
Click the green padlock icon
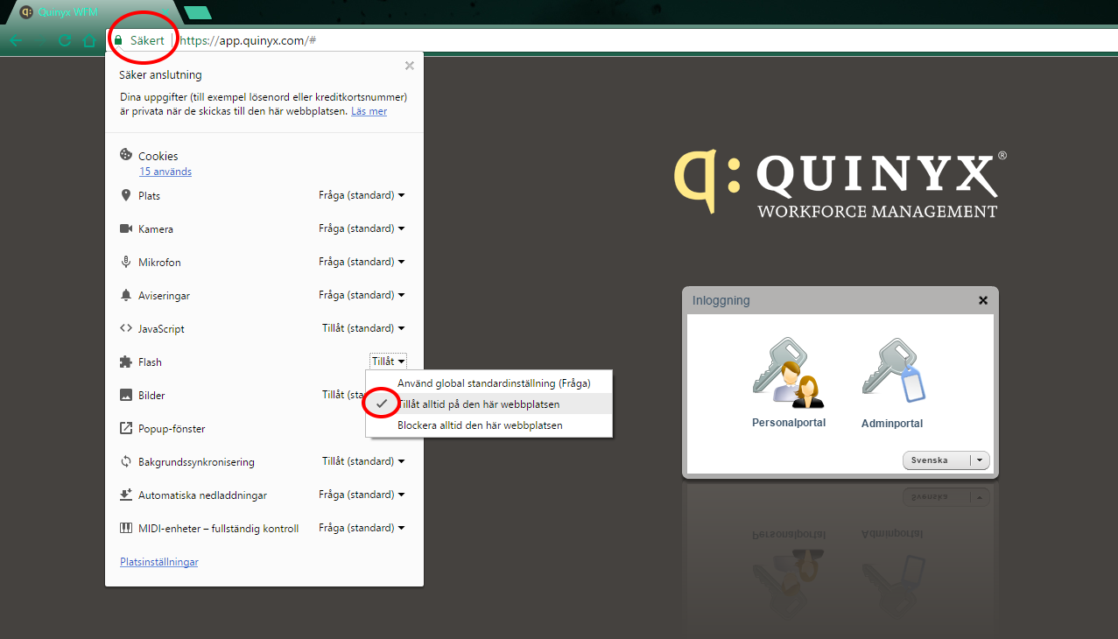point(118,40)
